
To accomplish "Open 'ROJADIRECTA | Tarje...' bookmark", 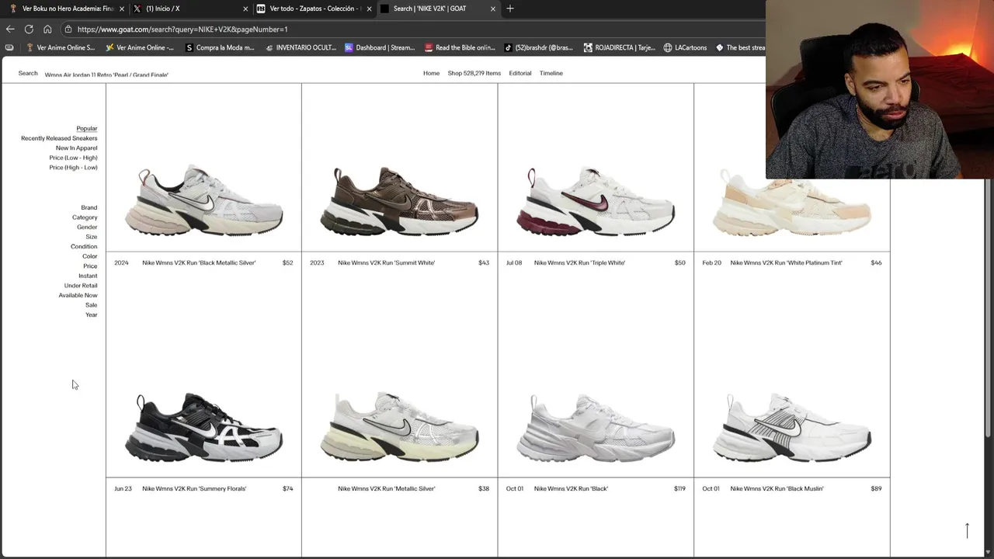I will (620, 47).
